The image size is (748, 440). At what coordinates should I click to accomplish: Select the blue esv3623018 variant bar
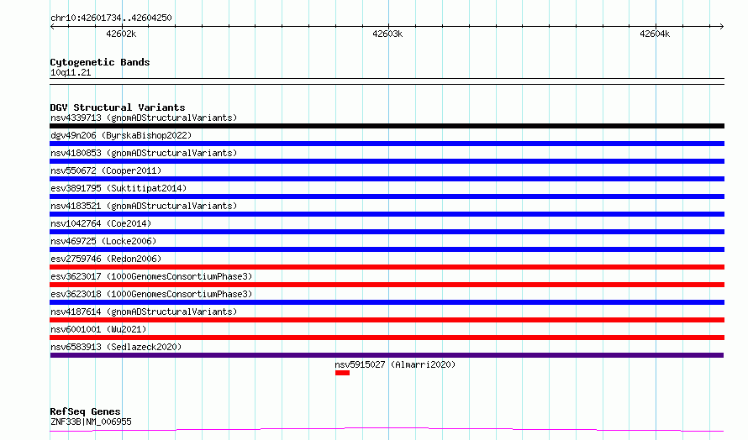387,302
